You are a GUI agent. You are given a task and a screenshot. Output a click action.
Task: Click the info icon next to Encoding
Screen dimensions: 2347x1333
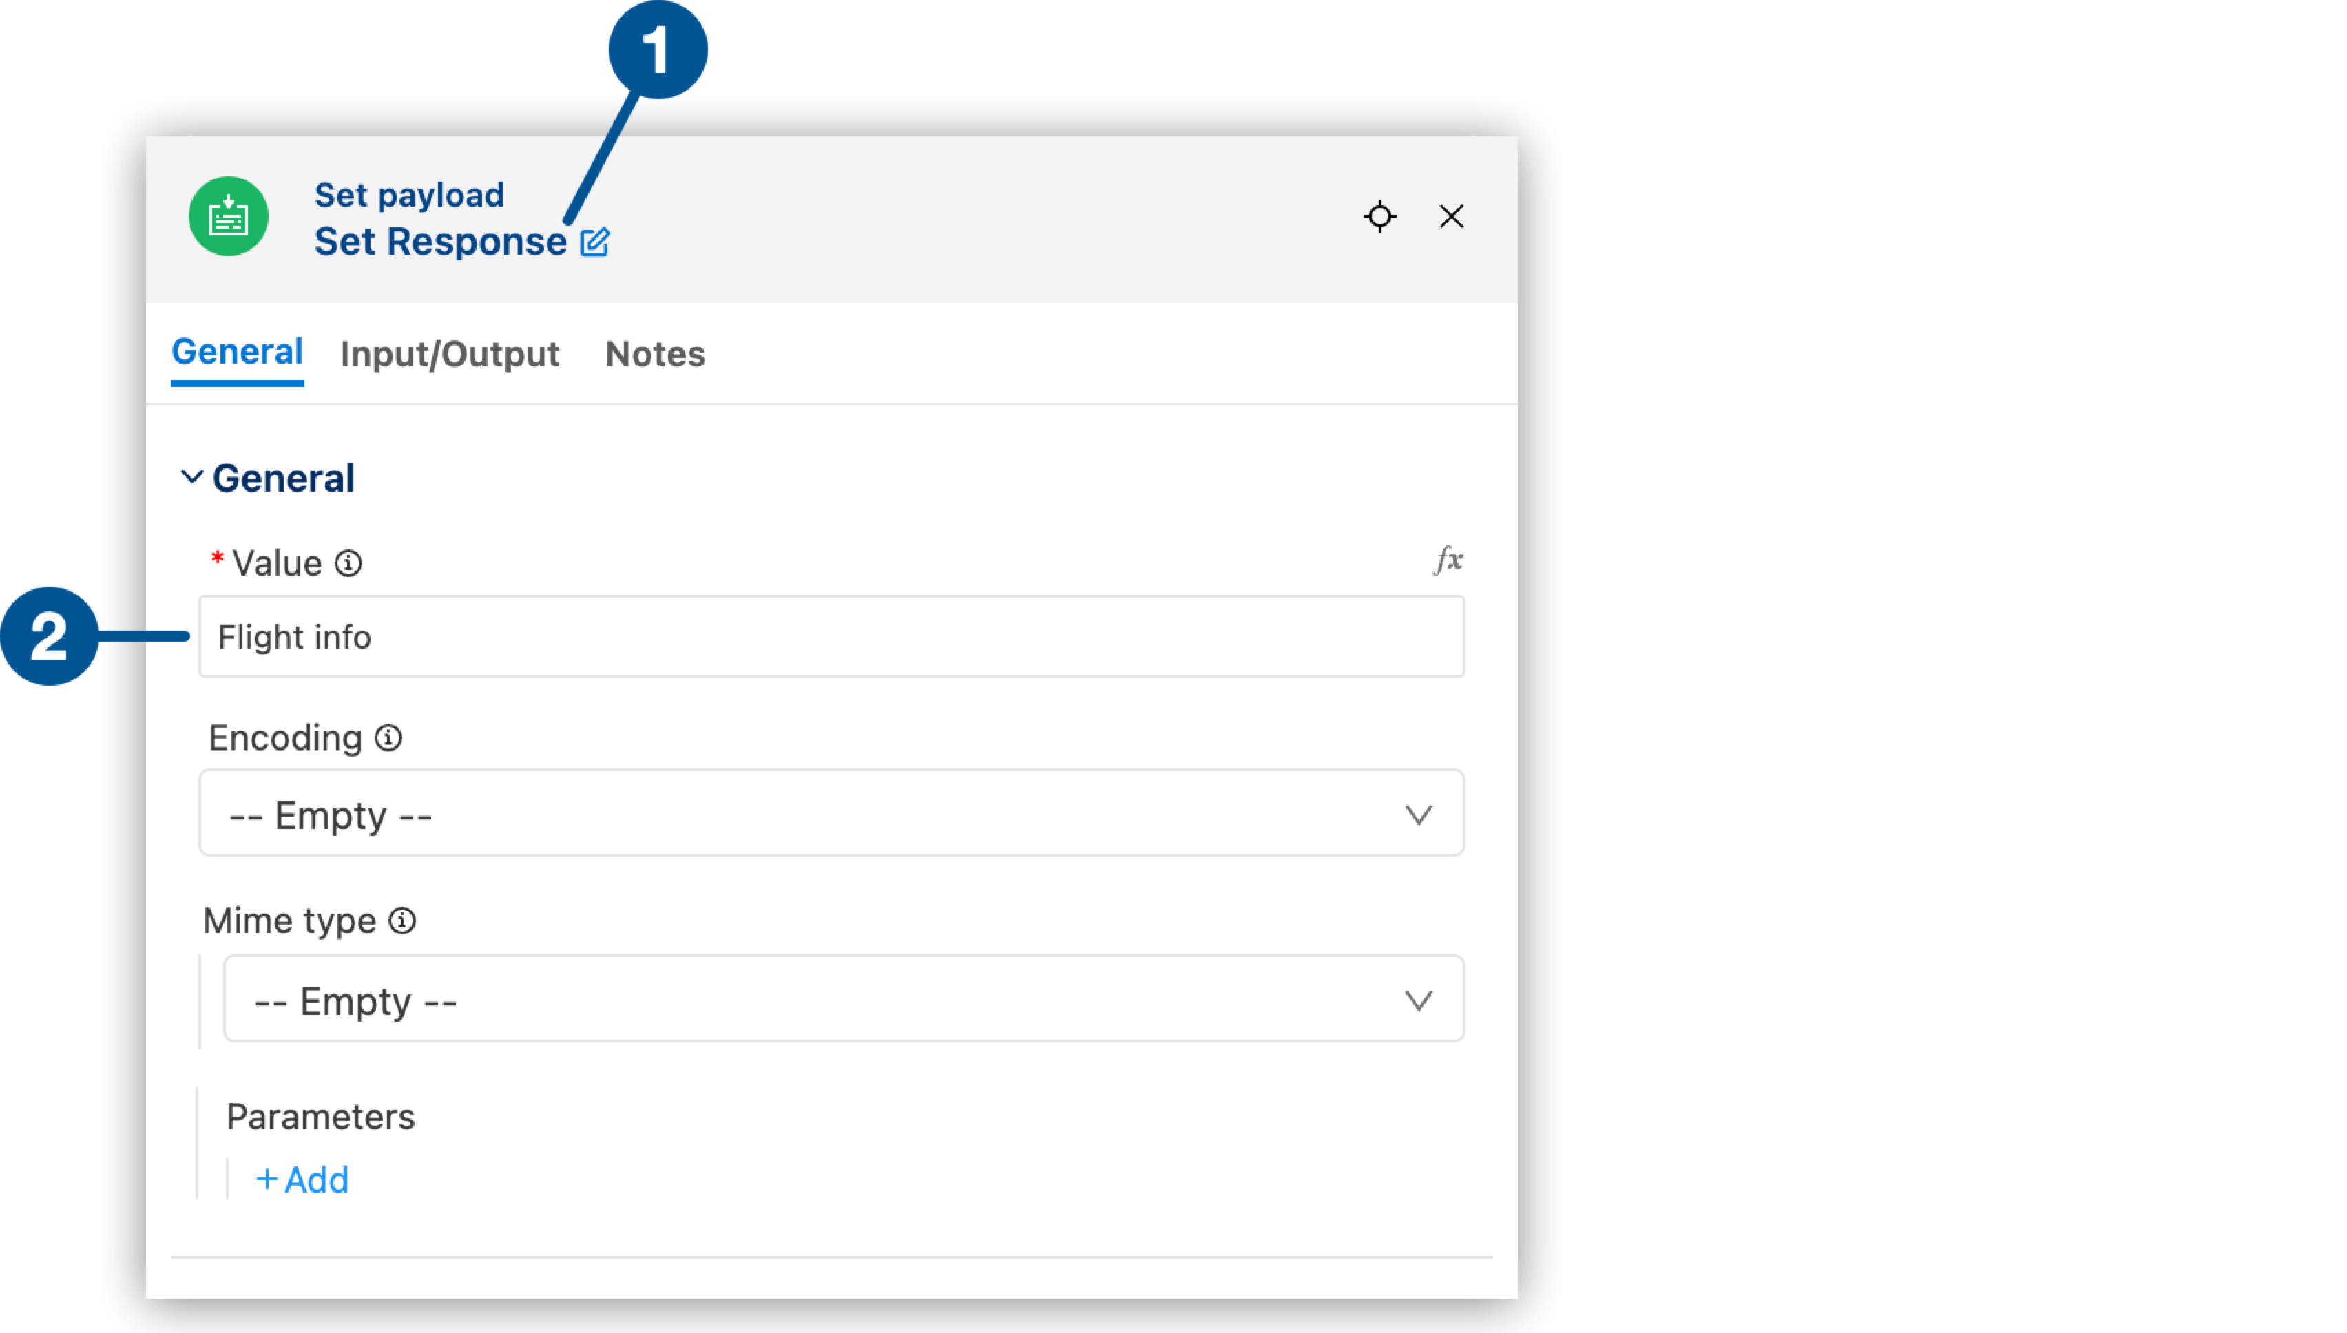(x=389, y=737)
